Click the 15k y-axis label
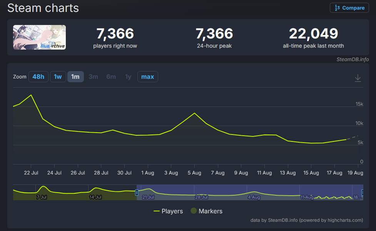Viewport: 376px width, 231px height. 359,104
